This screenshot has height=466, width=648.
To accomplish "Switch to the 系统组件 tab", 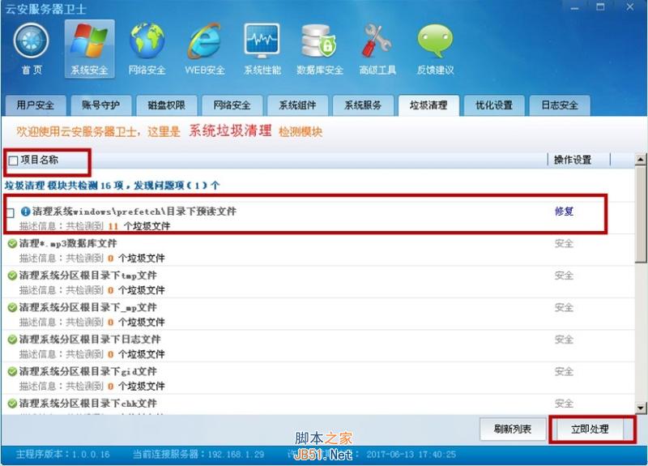I will pyautogui.click(x=297, y=105).
